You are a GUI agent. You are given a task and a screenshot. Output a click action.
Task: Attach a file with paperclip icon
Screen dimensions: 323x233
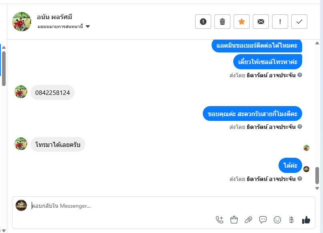tap(248, 219)
